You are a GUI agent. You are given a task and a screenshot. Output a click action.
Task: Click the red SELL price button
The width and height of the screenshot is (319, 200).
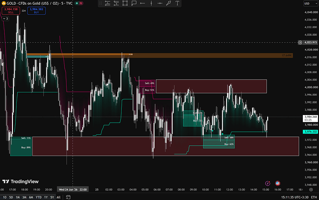[x=11, y=11]
